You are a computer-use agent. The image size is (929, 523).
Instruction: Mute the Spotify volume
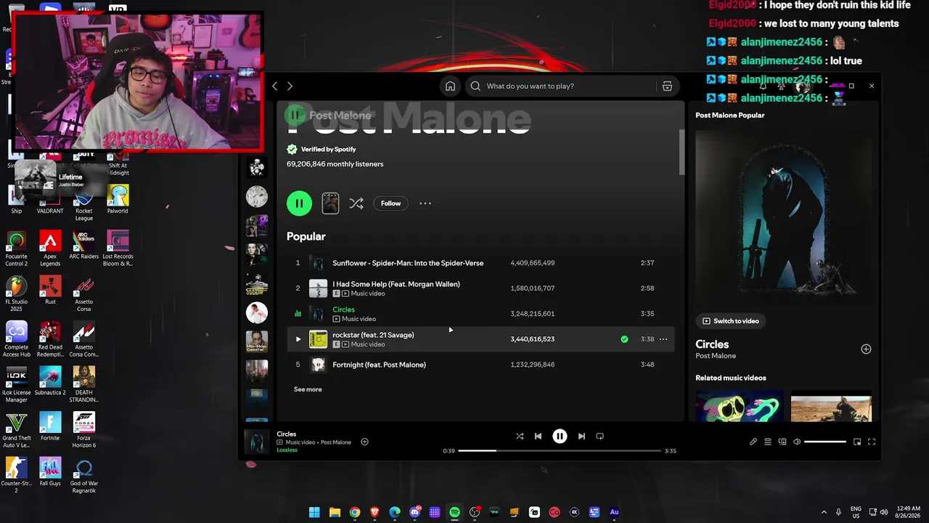pos(797,442)
